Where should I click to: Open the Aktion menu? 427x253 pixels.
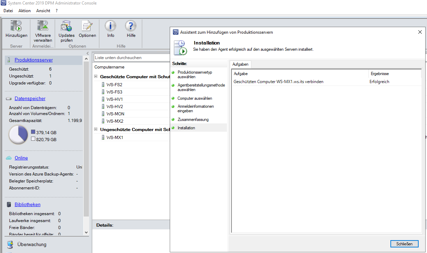tap(24, 11)
